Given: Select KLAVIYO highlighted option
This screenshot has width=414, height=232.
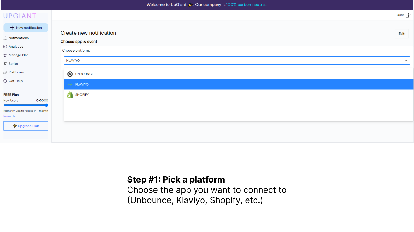Looking at the screenshot, I should click(x=239, y=84).
